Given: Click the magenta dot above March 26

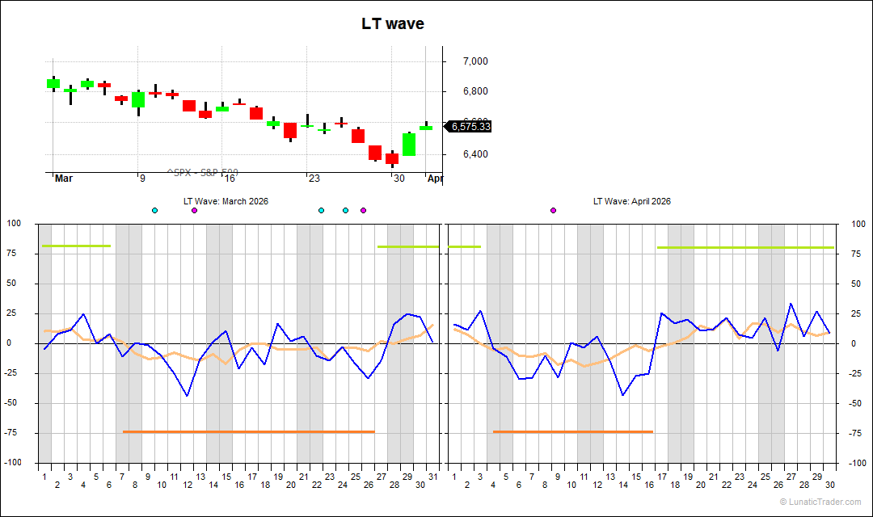Looking at the screenshot, I should tap(363, 210).
